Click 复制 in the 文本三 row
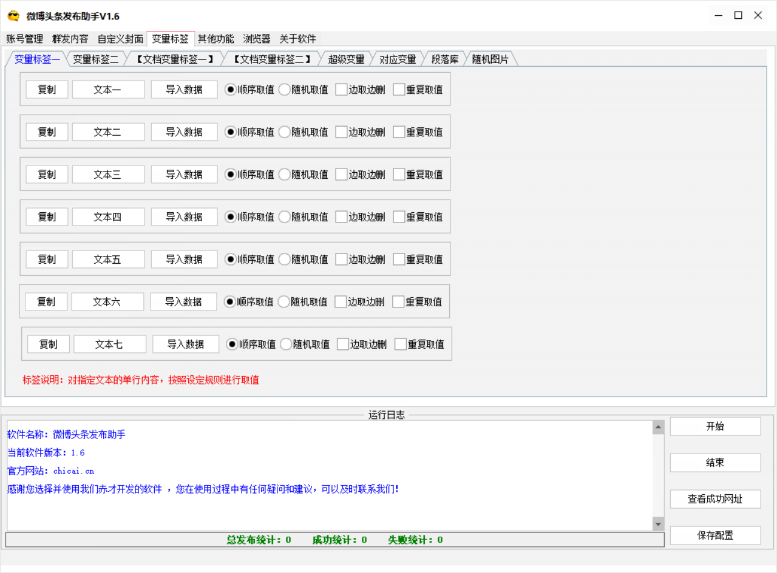 (x=47, y=174)
